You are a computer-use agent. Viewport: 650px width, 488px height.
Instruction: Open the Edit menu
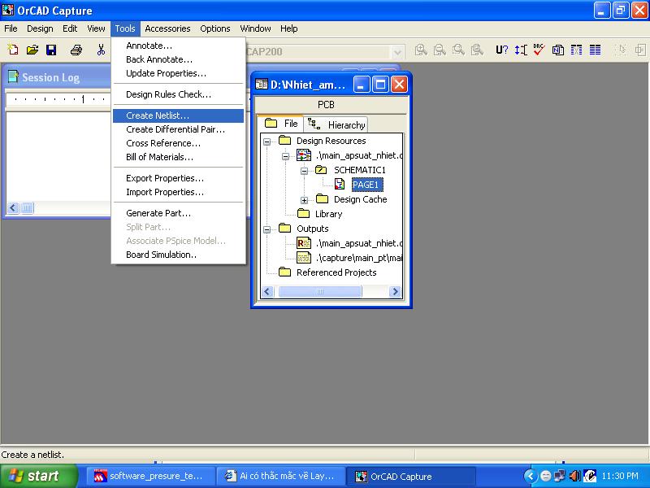[x=70, y=28]
